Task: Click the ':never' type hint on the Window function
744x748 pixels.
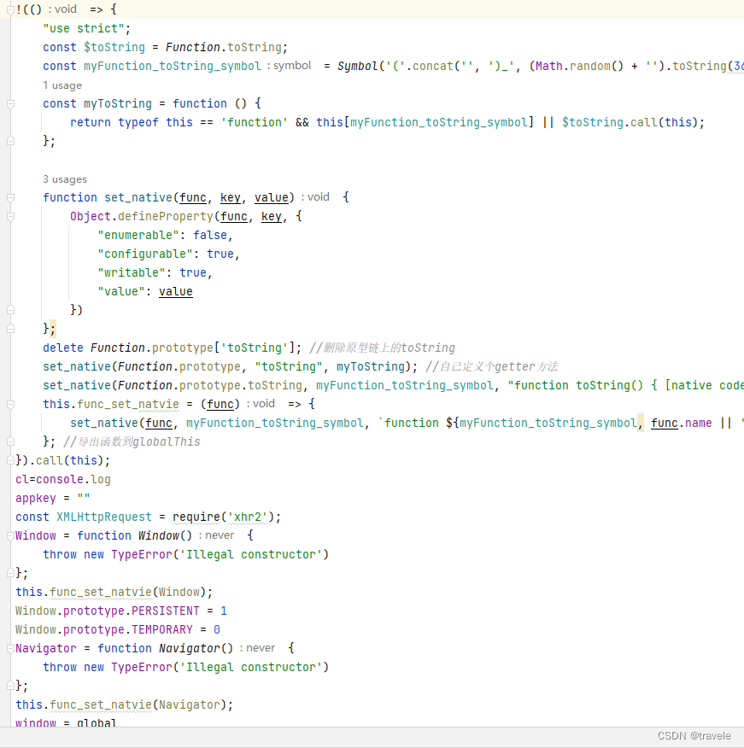Action: [x=218, y=535]
